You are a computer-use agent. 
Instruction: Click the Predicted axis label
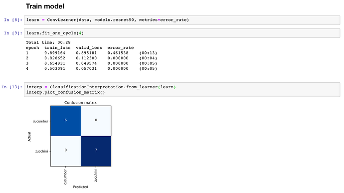coord(80,187)
